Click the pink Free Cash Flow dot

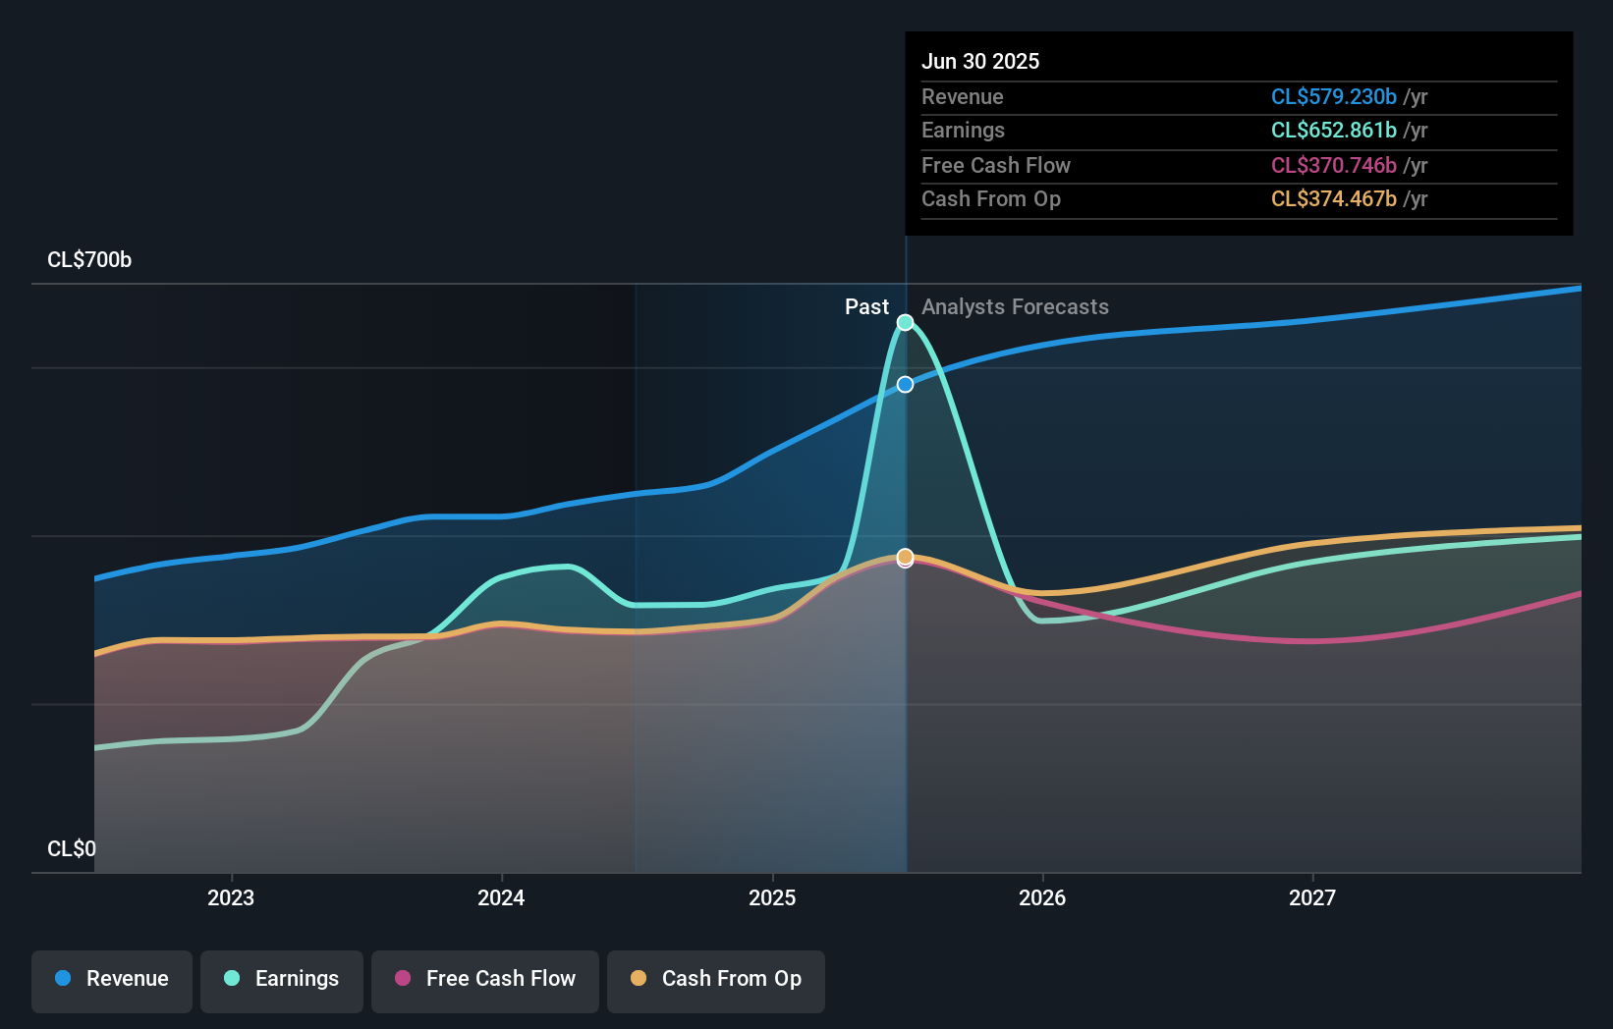(x=403, y=978)
